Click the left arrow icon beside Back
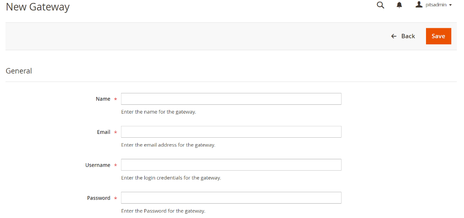 point(394,36)
